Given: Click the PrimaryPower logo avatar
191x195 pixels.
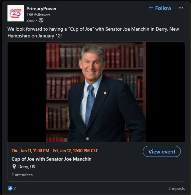Looking at the screenshot, I should click(16, 13).
